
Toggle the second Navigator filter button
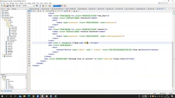(x=8, y=91)
